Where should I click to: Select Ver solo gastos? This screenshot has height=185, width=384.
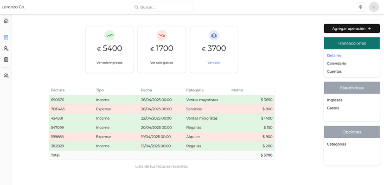162,63
